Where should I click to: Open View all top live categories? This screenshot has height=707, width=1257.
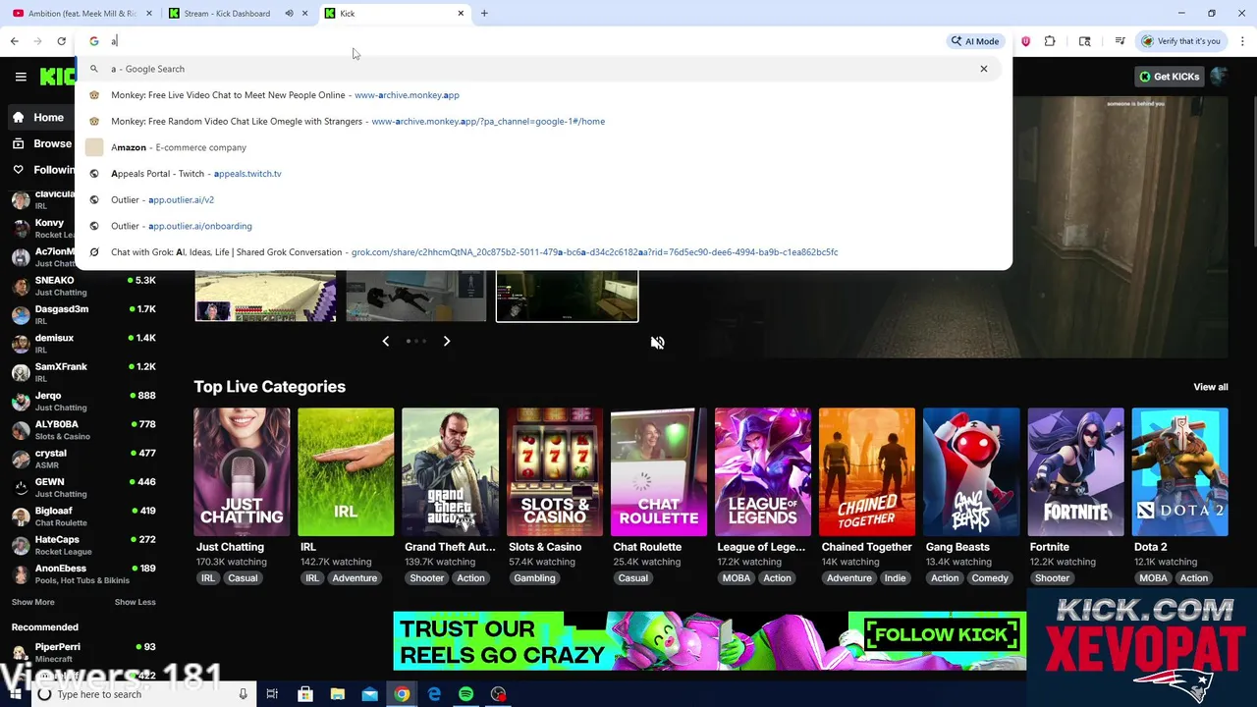pos(1210,387)
